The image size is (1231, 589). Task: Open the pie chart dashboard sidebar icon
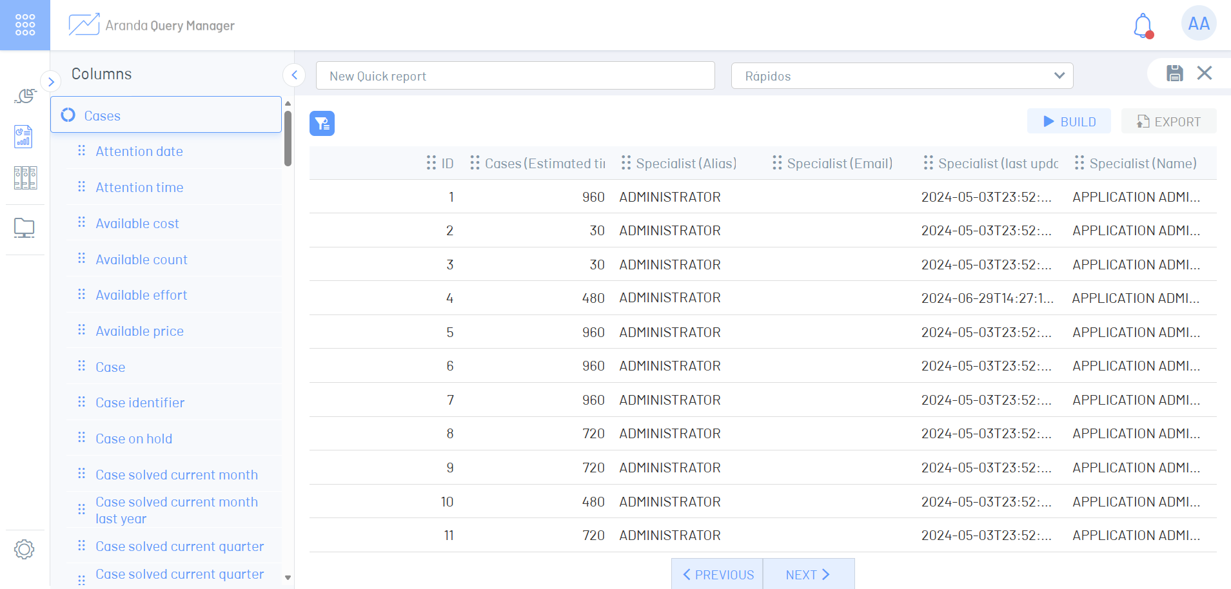tap(25, 97)
